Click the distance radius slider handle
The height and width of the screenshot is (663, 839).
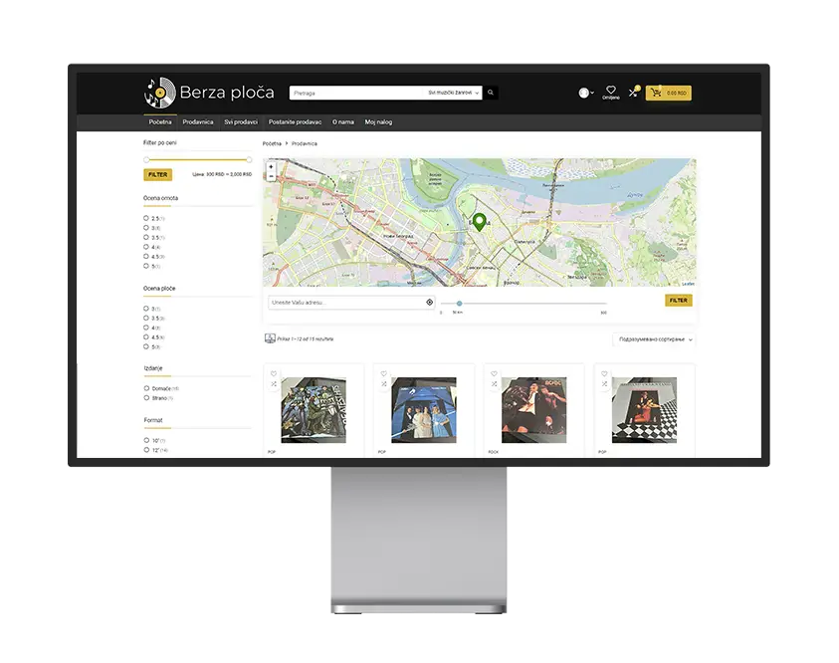(x=459, y=304)
